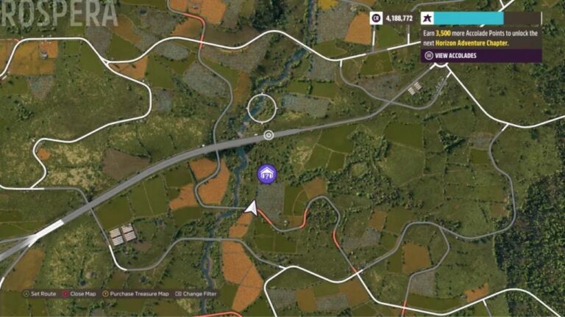
Task: Click the Accolade star icon
Action: pyautogui.click(x=427, y=18)
